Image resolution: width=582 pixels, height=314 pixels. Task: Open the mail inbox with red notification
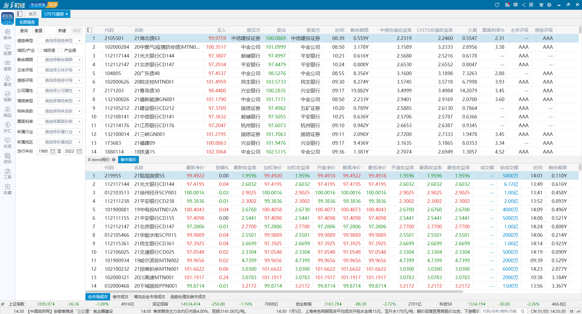tap(507, 5)
